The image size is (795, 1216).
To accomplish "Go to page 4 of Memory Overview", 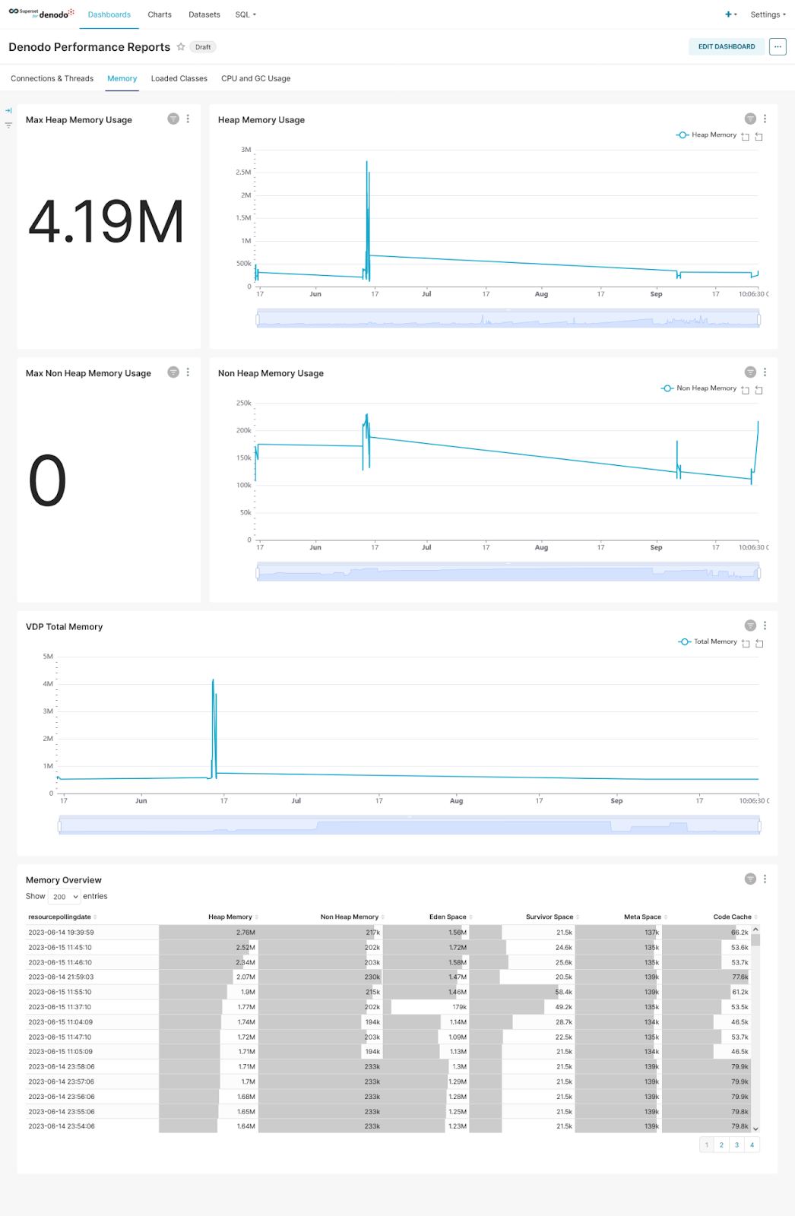I will 752,1145.
